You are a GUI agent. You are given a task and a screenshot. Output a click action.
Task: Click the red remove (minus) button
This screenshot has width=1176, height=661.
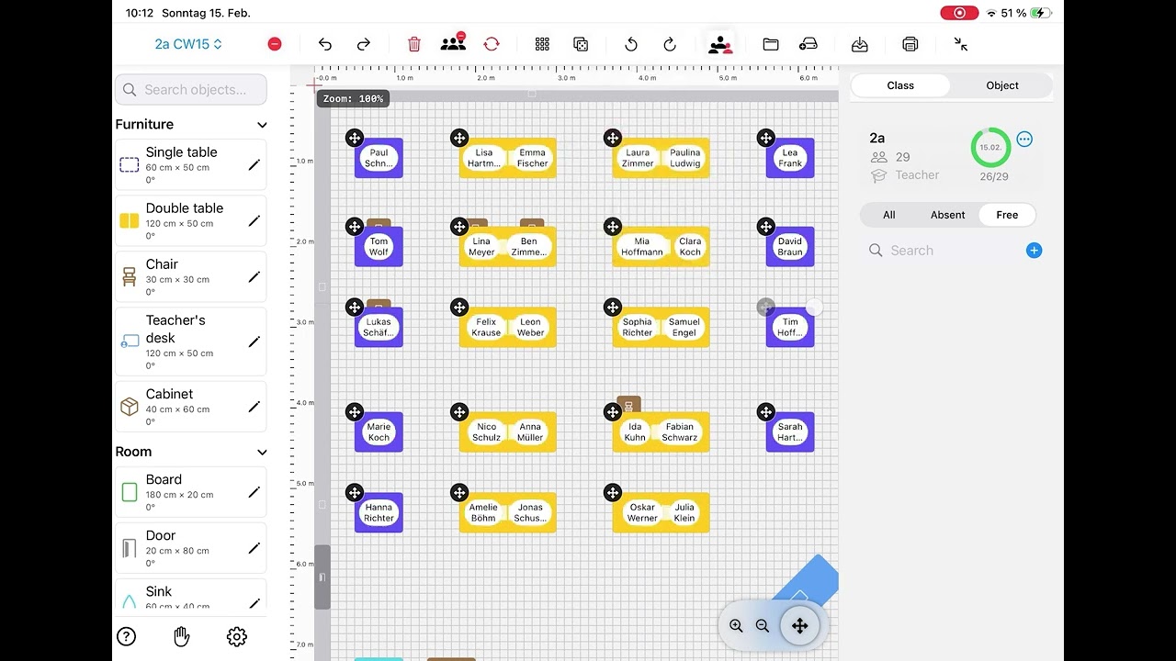click(275, 44)
